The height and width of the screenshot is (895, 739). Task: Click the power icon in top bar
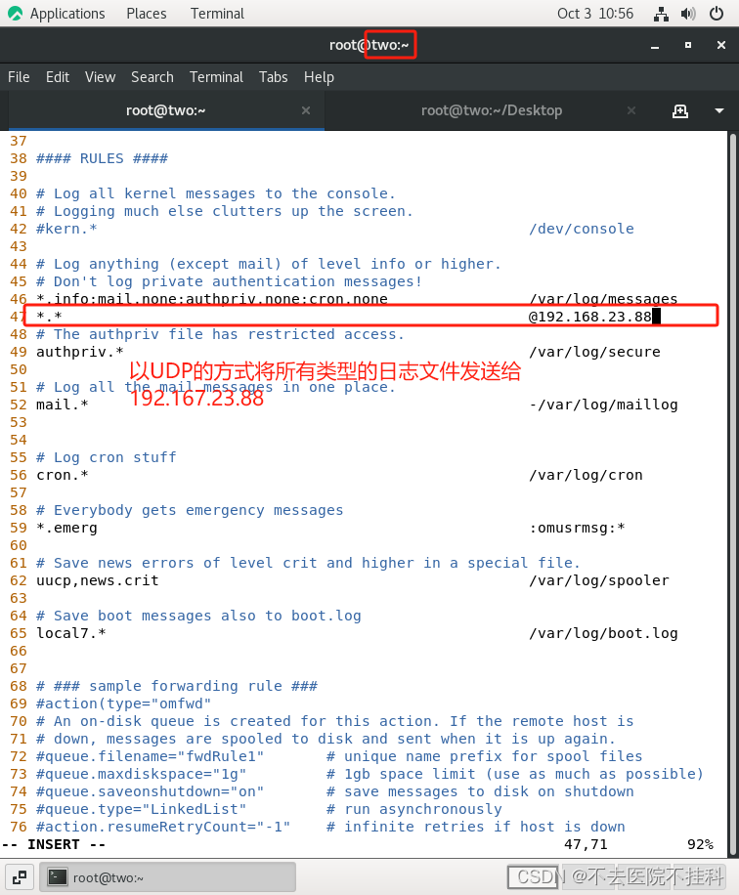[717, 14]
